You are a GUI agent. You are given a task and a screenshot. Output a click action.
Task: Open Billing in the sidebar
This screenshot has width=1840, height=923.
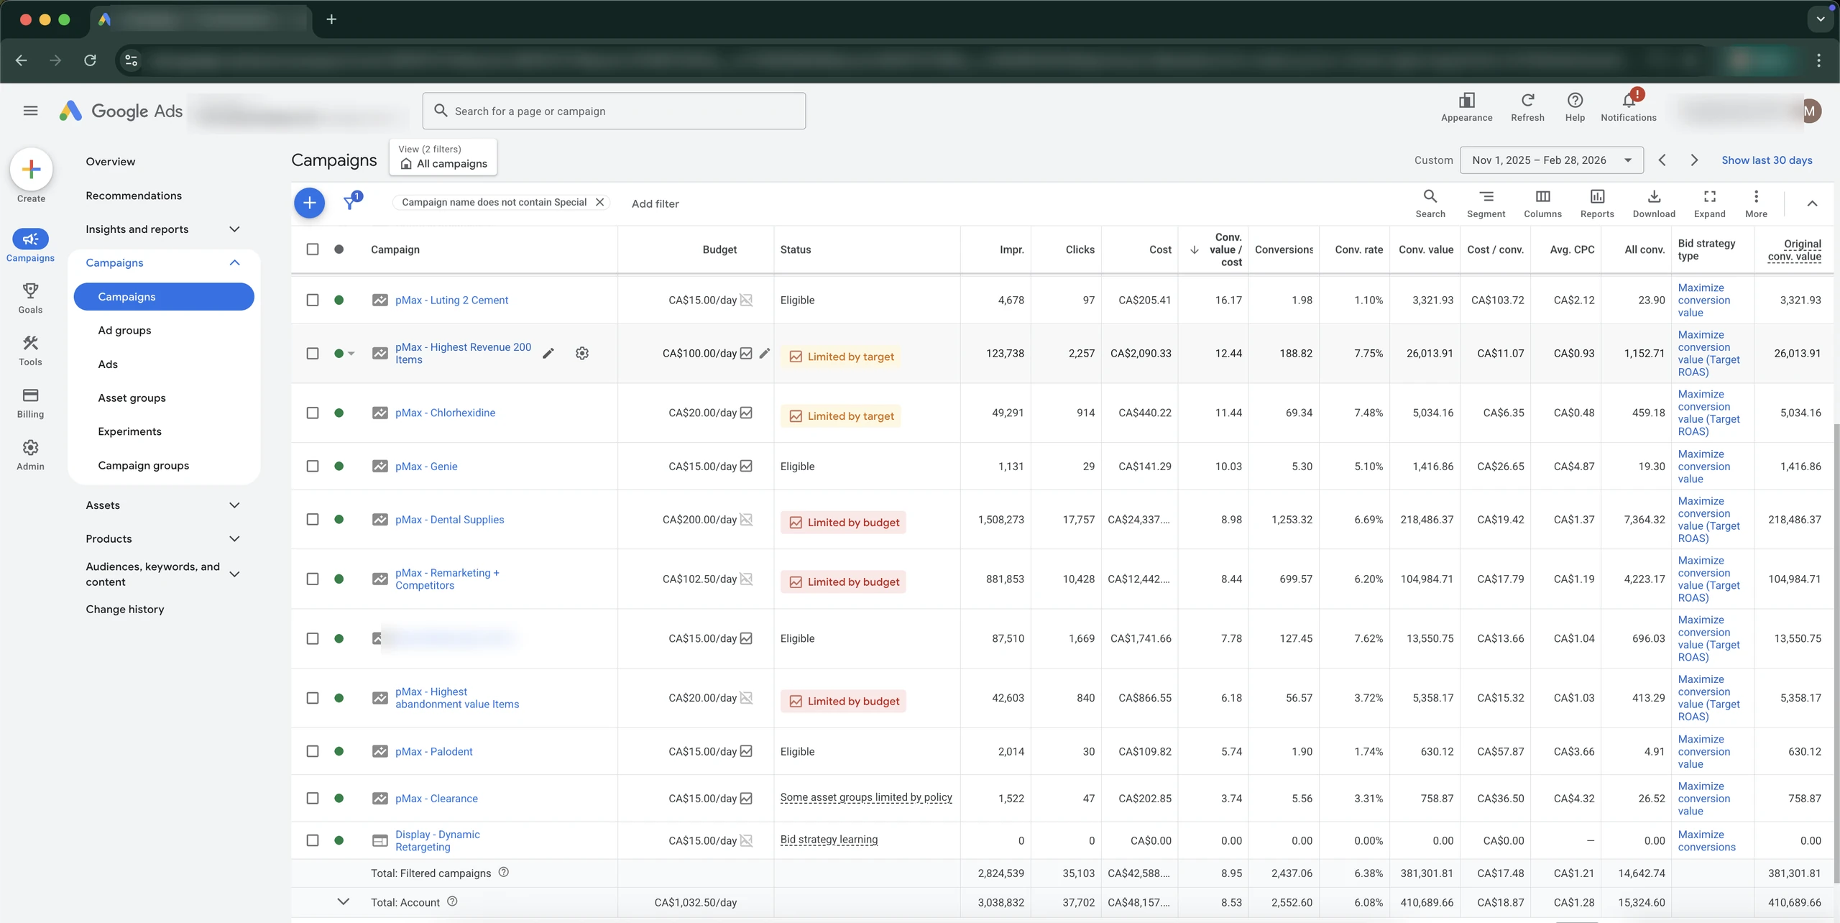[x=30, y=403]
